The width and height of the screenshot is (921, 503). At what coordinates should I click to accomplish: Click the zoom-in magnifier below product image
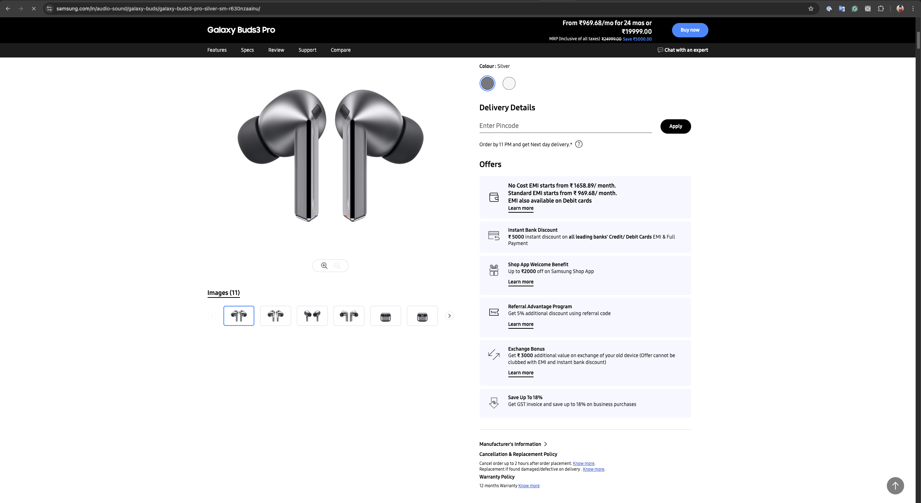[324, 266]
